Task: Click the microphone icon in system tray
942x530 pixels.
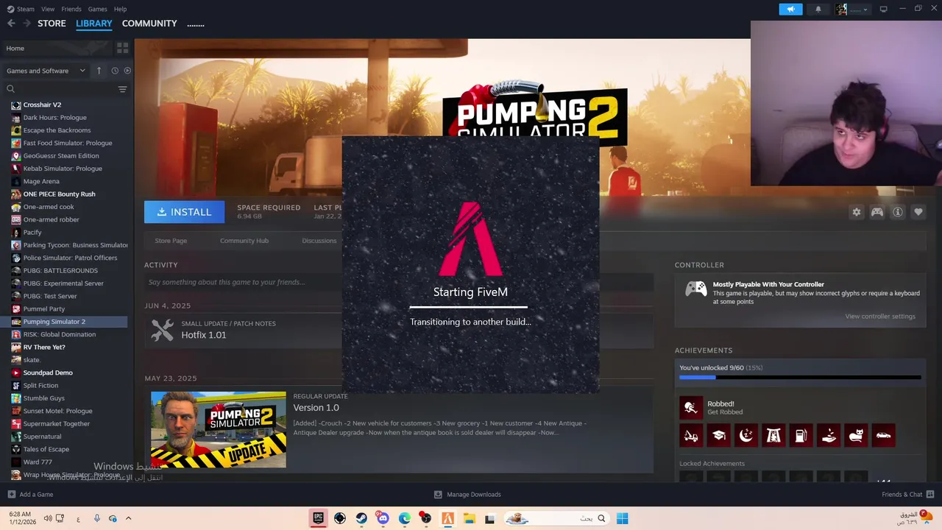Action: point(96,518)
